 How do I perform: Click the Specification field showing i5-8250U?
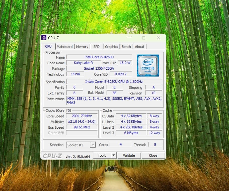pyautogui.click(x=114, y=82)
